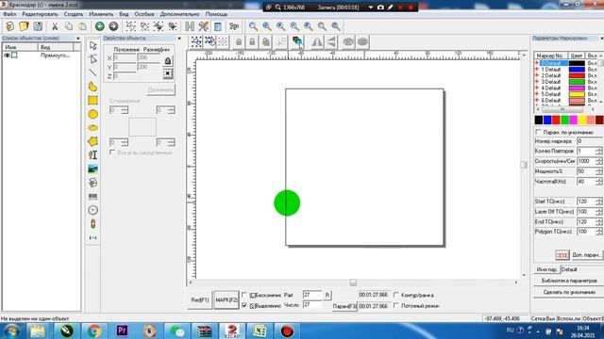Select the Ellipse tool
This screenshot has height=339, width=604.
[x=92, y=128]
